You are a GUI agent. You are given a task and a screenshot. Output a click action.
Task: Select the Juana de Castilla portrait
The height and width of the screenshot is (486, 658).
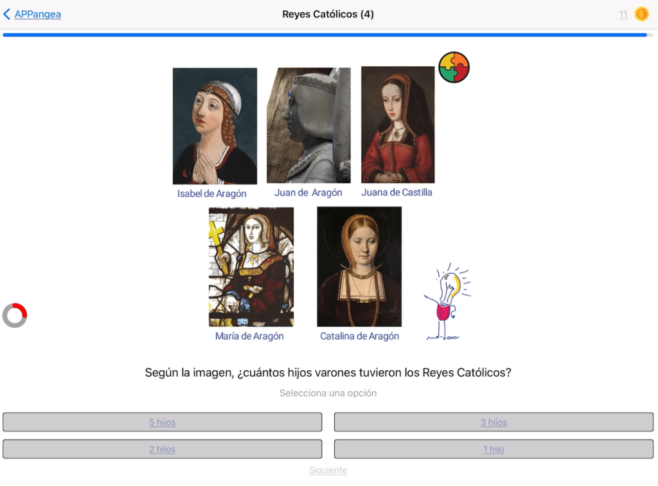point(398,125)
